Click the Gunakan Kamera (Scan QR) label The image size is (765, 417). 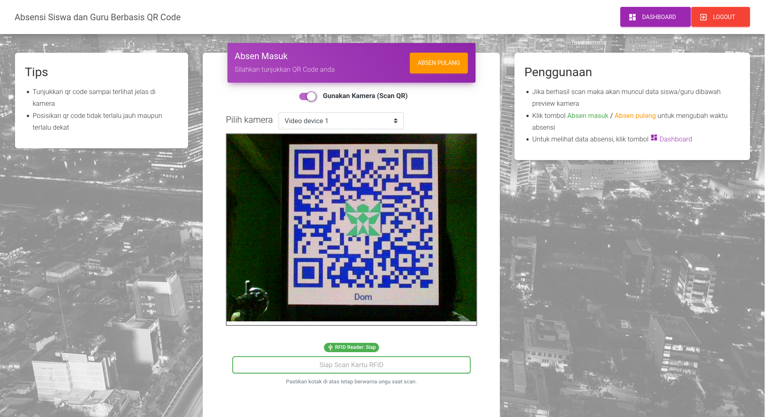(365, 96)
